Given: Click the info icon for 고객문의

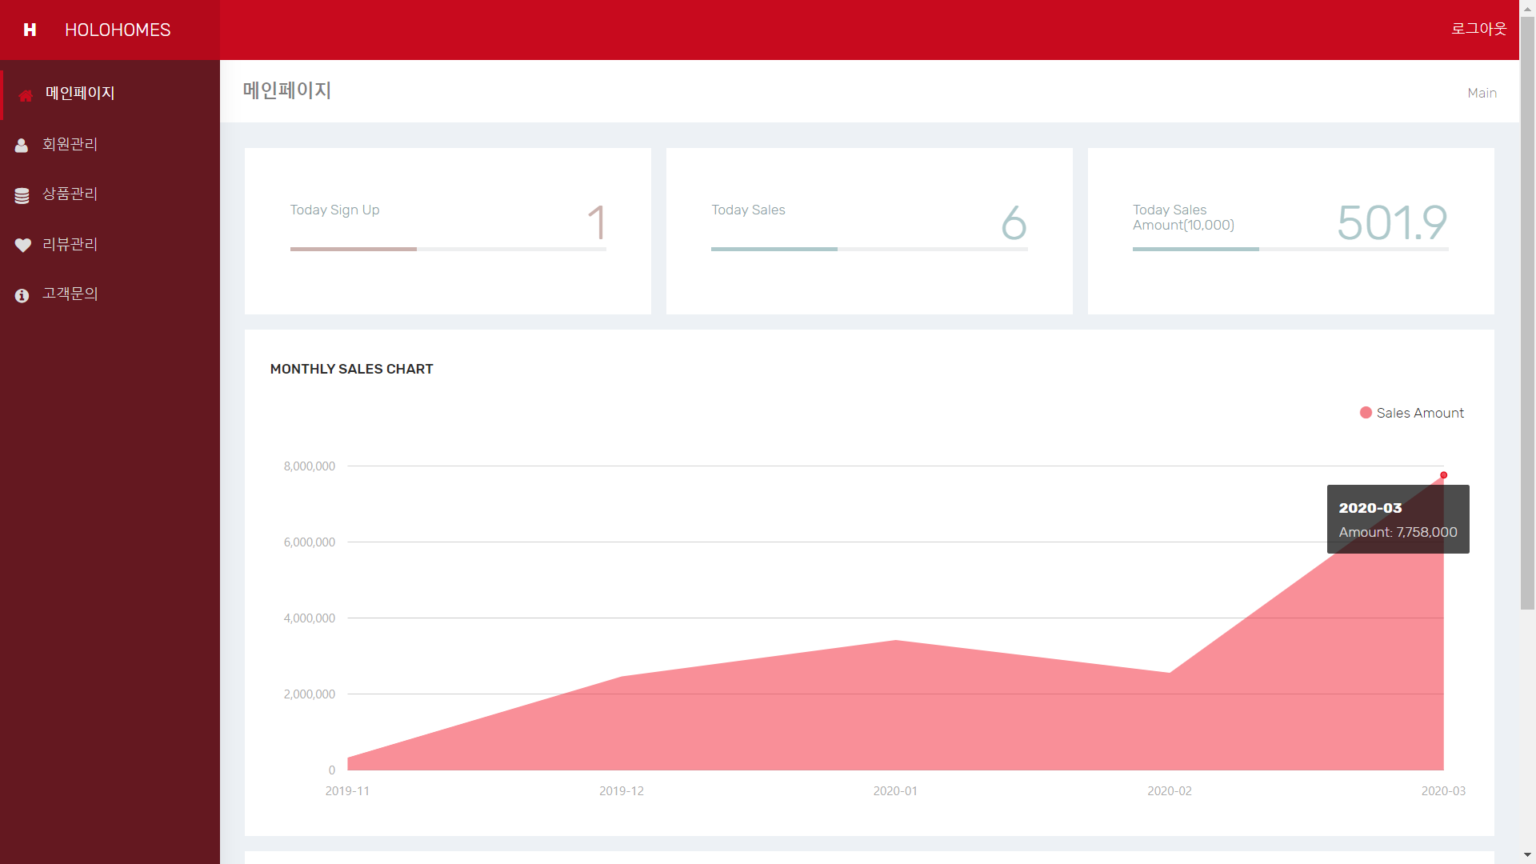Looking at the screenshot, I should click(22, 295).
